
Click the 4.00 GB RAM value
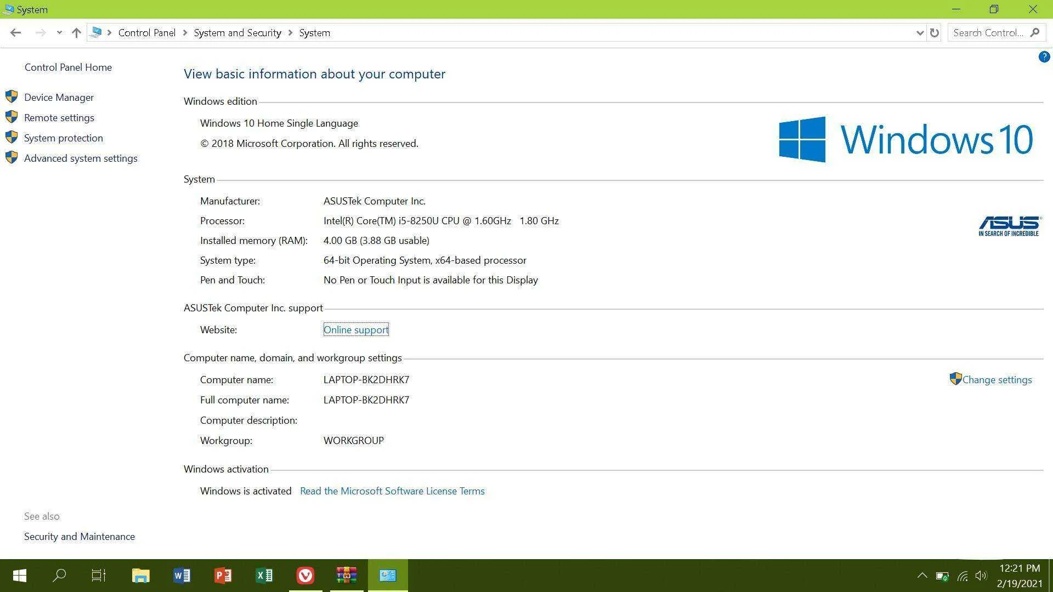click(376, 241)
